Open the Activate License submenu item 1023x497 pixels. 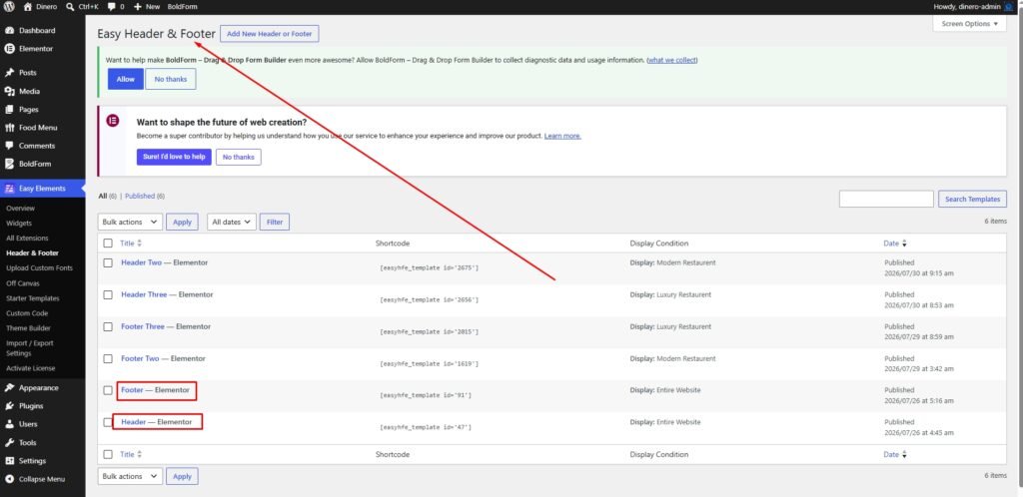click(x=31, y=368)
